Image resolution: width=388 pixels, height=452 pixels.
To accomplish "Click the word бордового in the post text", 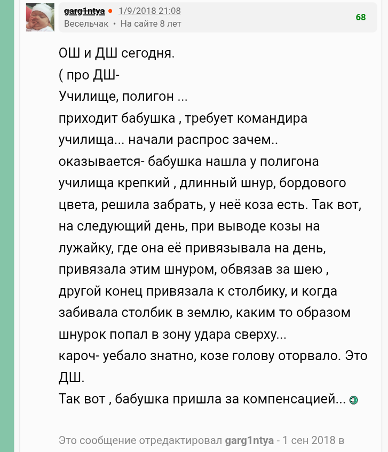I will point(312,183).
